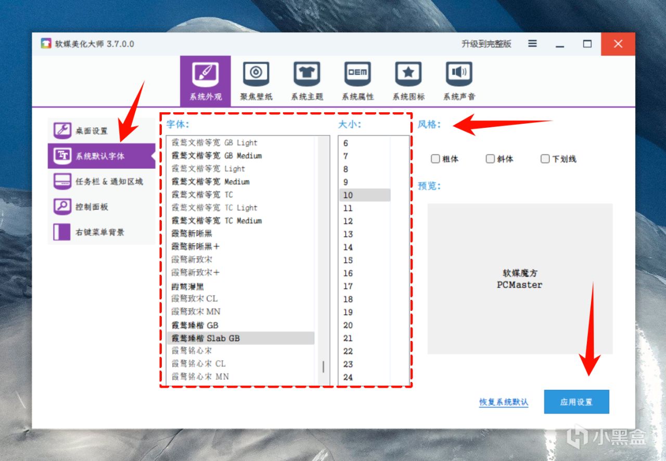Open the 系统主题 shirt icon
This screenshot has height=461, width=666.
307,74
